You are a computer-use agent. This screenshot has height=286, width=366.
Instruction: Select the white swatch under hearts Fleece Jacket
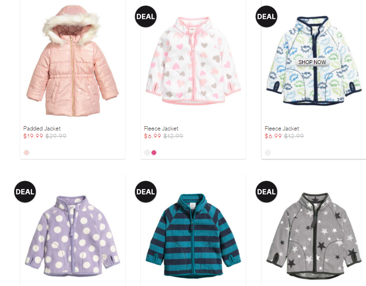point(147,153)
